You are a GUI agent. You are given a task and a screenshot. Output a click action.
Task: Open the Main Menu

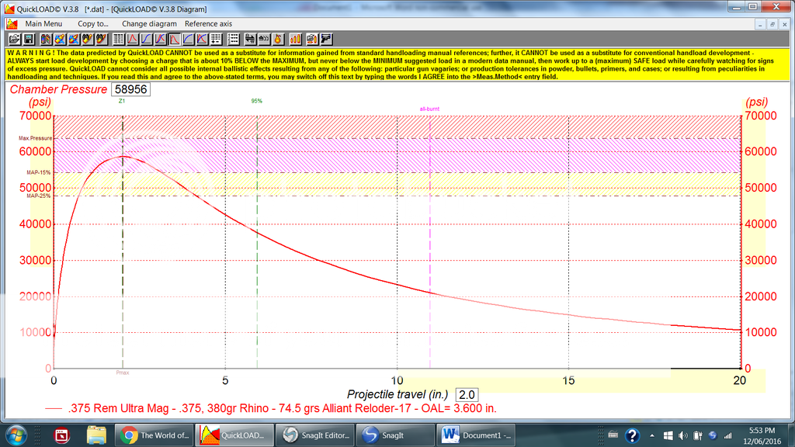(43, 24)
